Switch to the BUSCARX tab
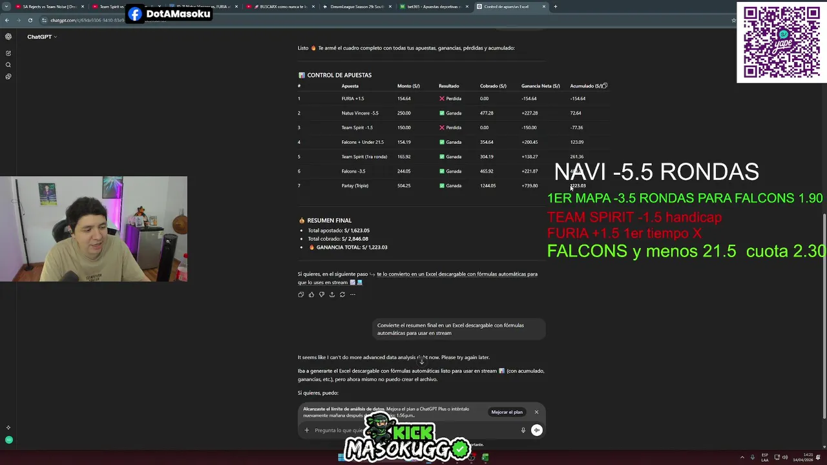The height and width of the screenshot is (465, 827). (x=280, y=6)
